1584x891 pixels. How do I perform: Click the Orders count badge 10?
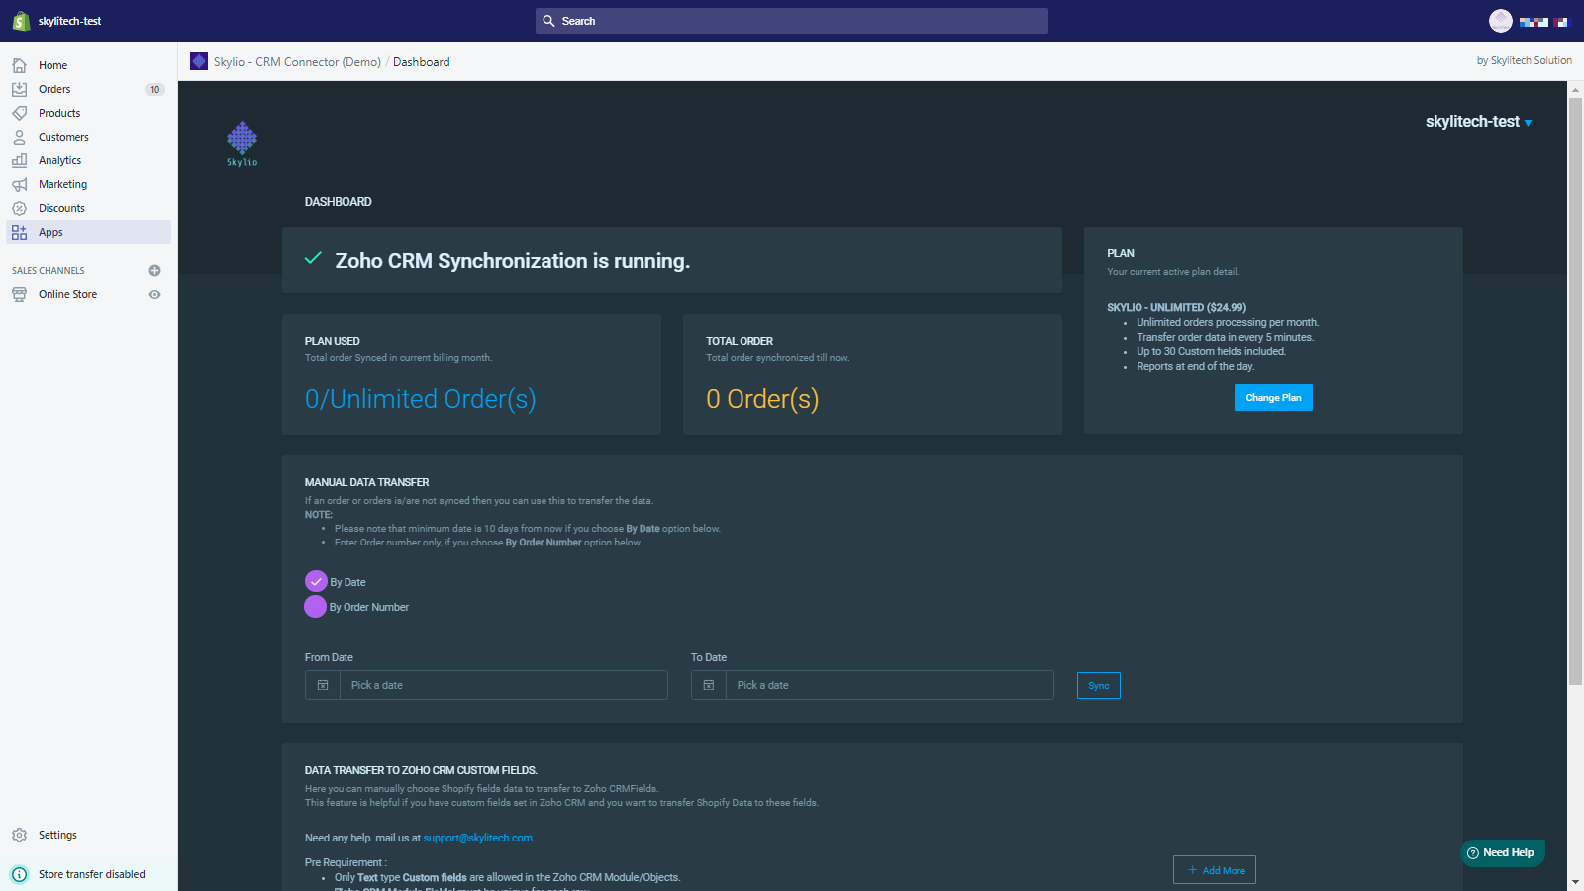pos(154,89)
